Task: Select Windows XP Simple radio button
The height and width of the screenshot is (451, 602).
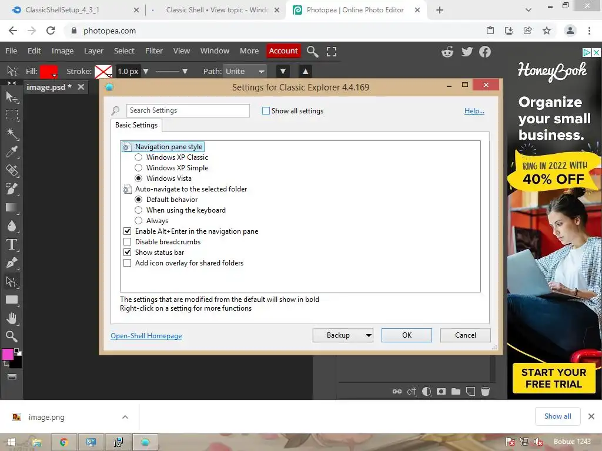Action: point(139,167)
